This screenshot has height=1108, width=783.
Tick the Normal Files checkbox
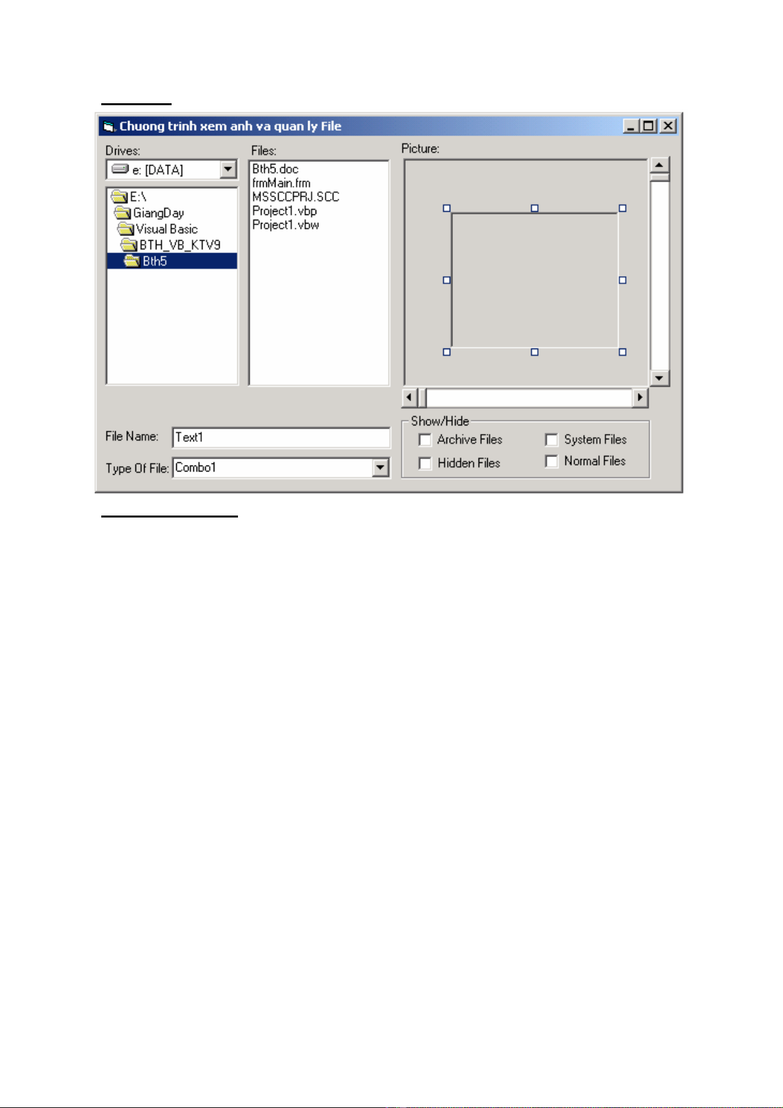pos(552,462)
